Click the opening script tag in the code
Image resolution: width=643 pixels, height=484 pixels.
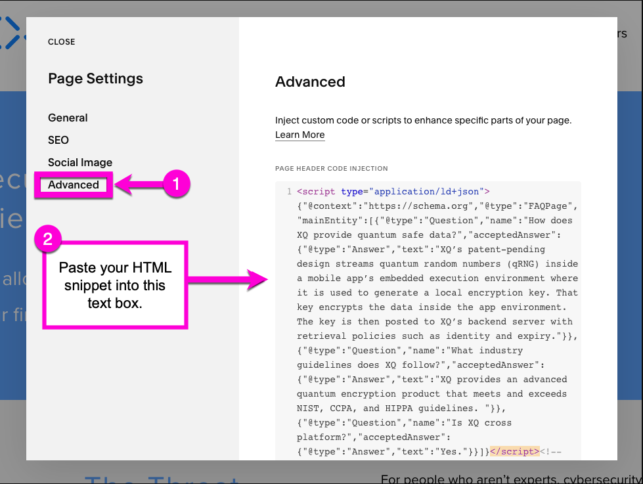[317, 192]
